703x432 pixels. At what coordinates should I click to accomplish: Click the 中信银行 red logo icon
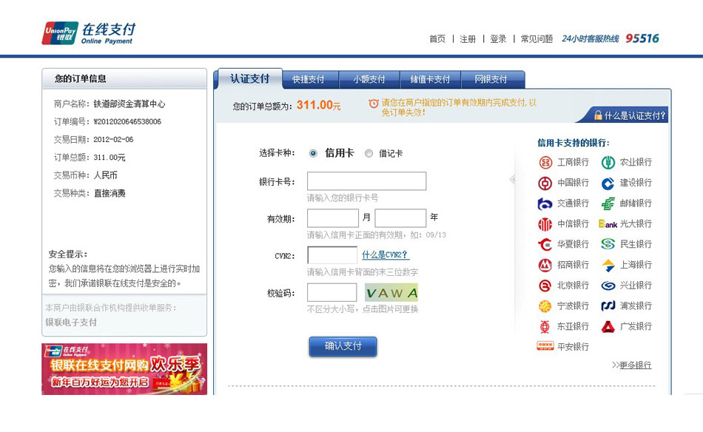click(545, 224)
